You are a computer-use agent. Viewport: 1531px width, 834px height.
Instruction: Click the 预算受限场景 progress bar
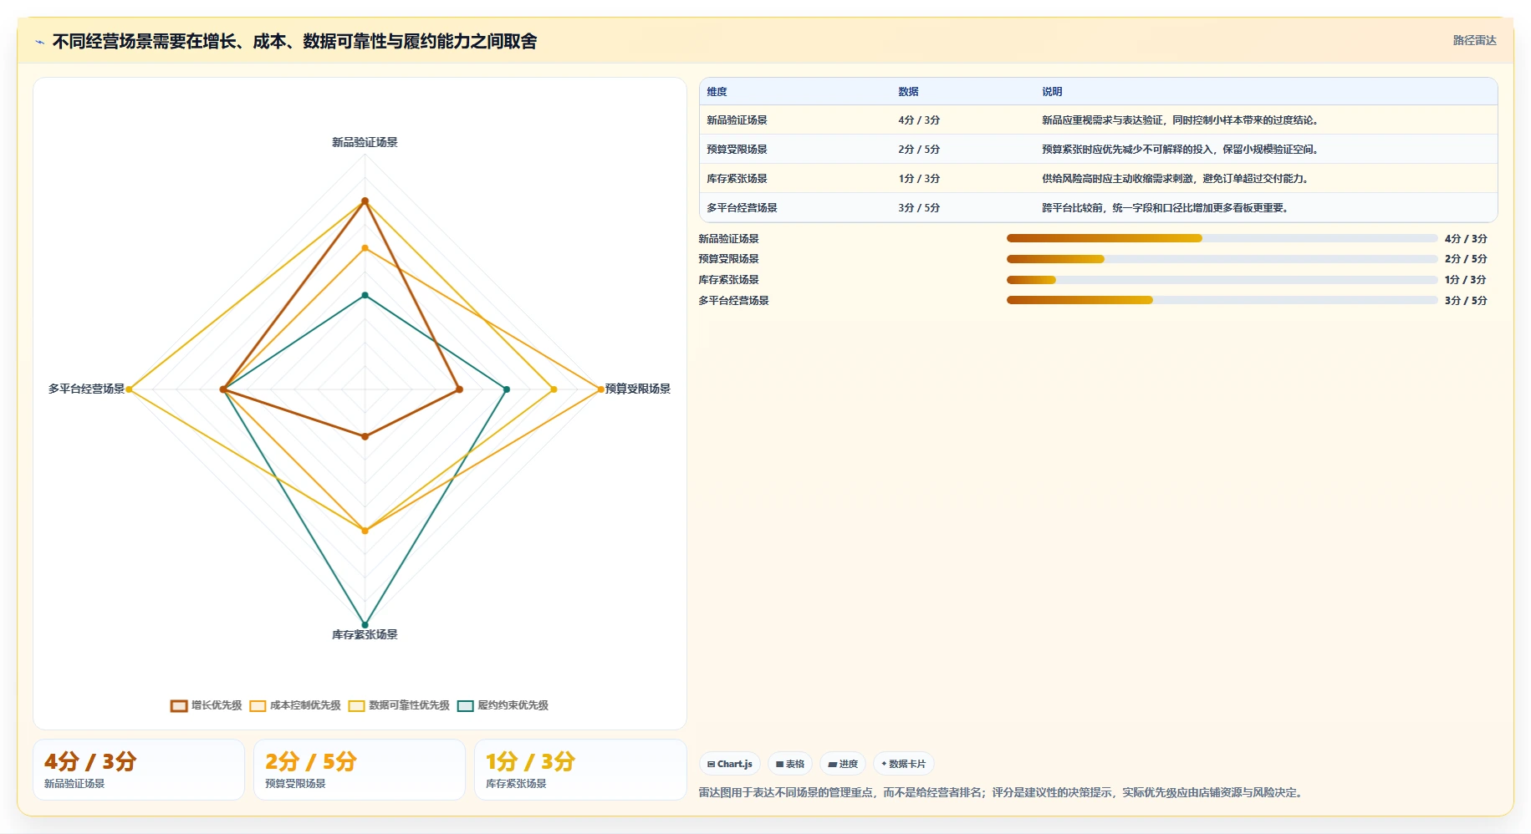coord(1222,259)
